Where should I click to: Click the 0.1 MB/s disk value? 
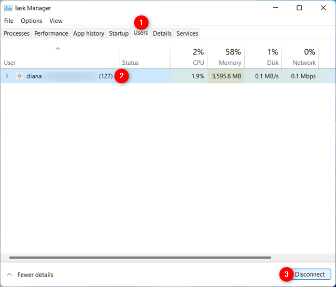click(x=267, y=76)
